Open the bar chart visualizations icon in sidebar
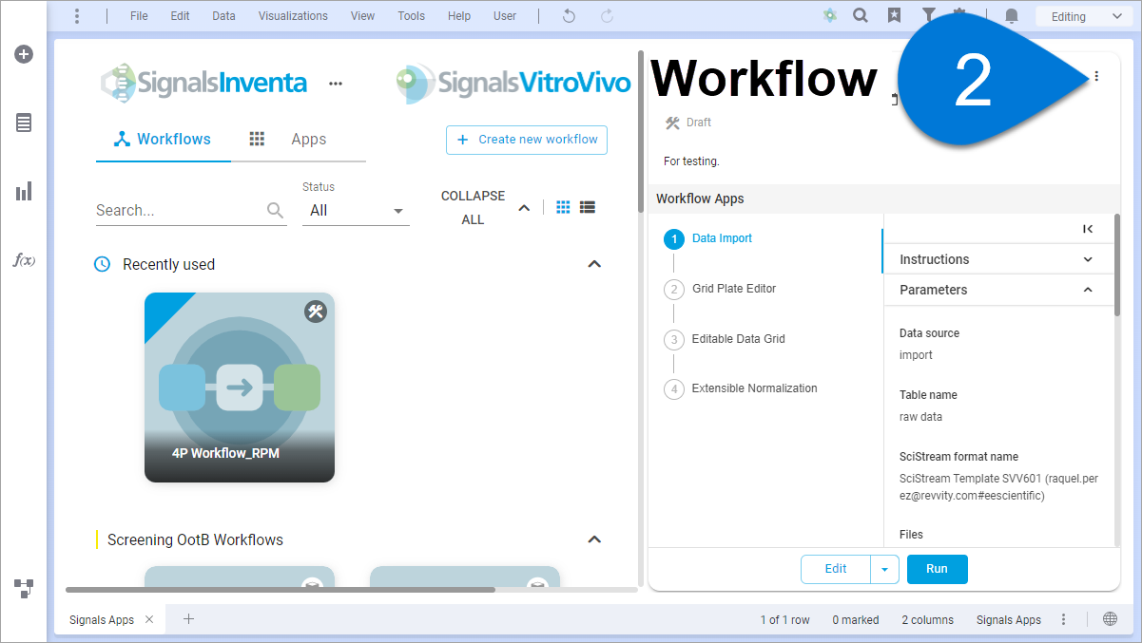The height and width of the screenshot is (643, 1142). [24, 192]
